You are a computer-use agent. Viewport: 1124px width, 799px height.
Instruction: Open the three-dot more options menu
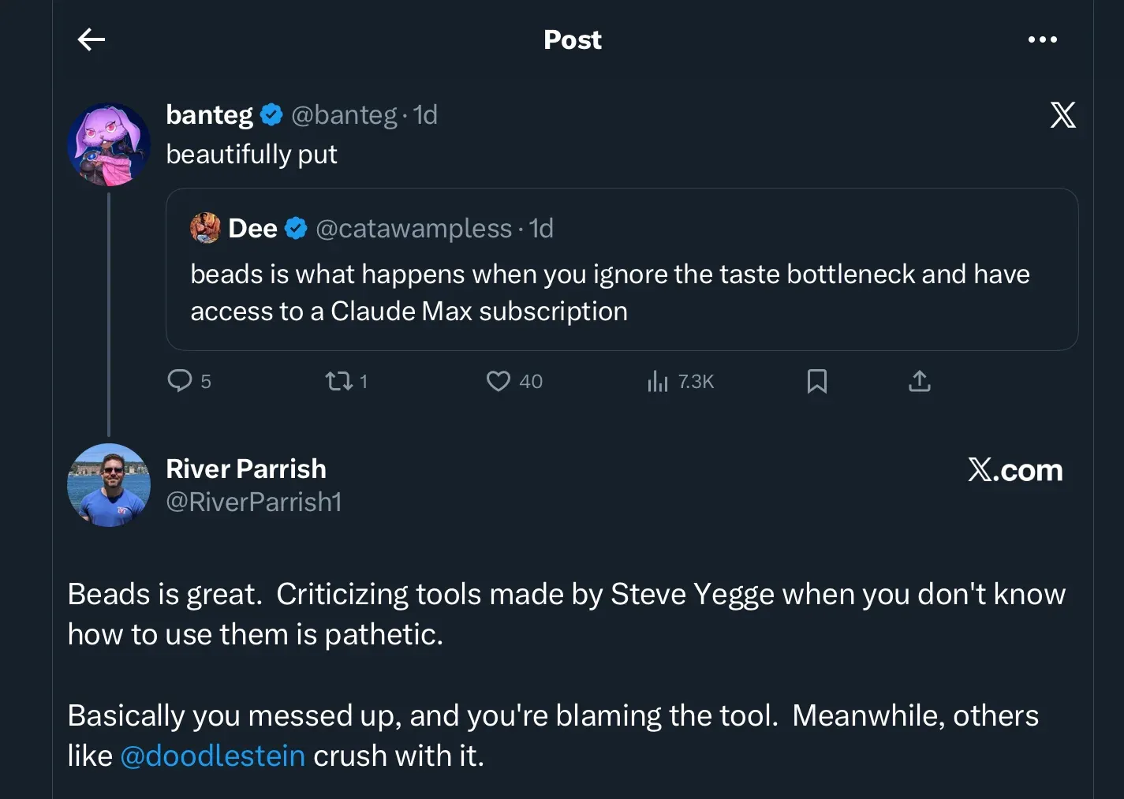tap(1042, 39)
